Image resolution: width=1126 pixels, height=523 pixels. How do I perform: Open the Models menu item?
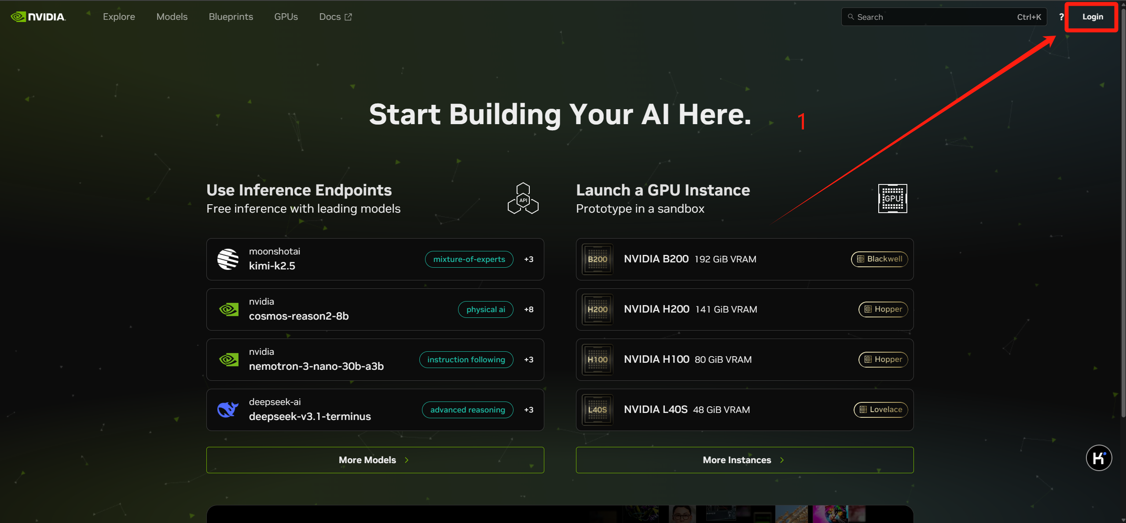pos(172,17)
